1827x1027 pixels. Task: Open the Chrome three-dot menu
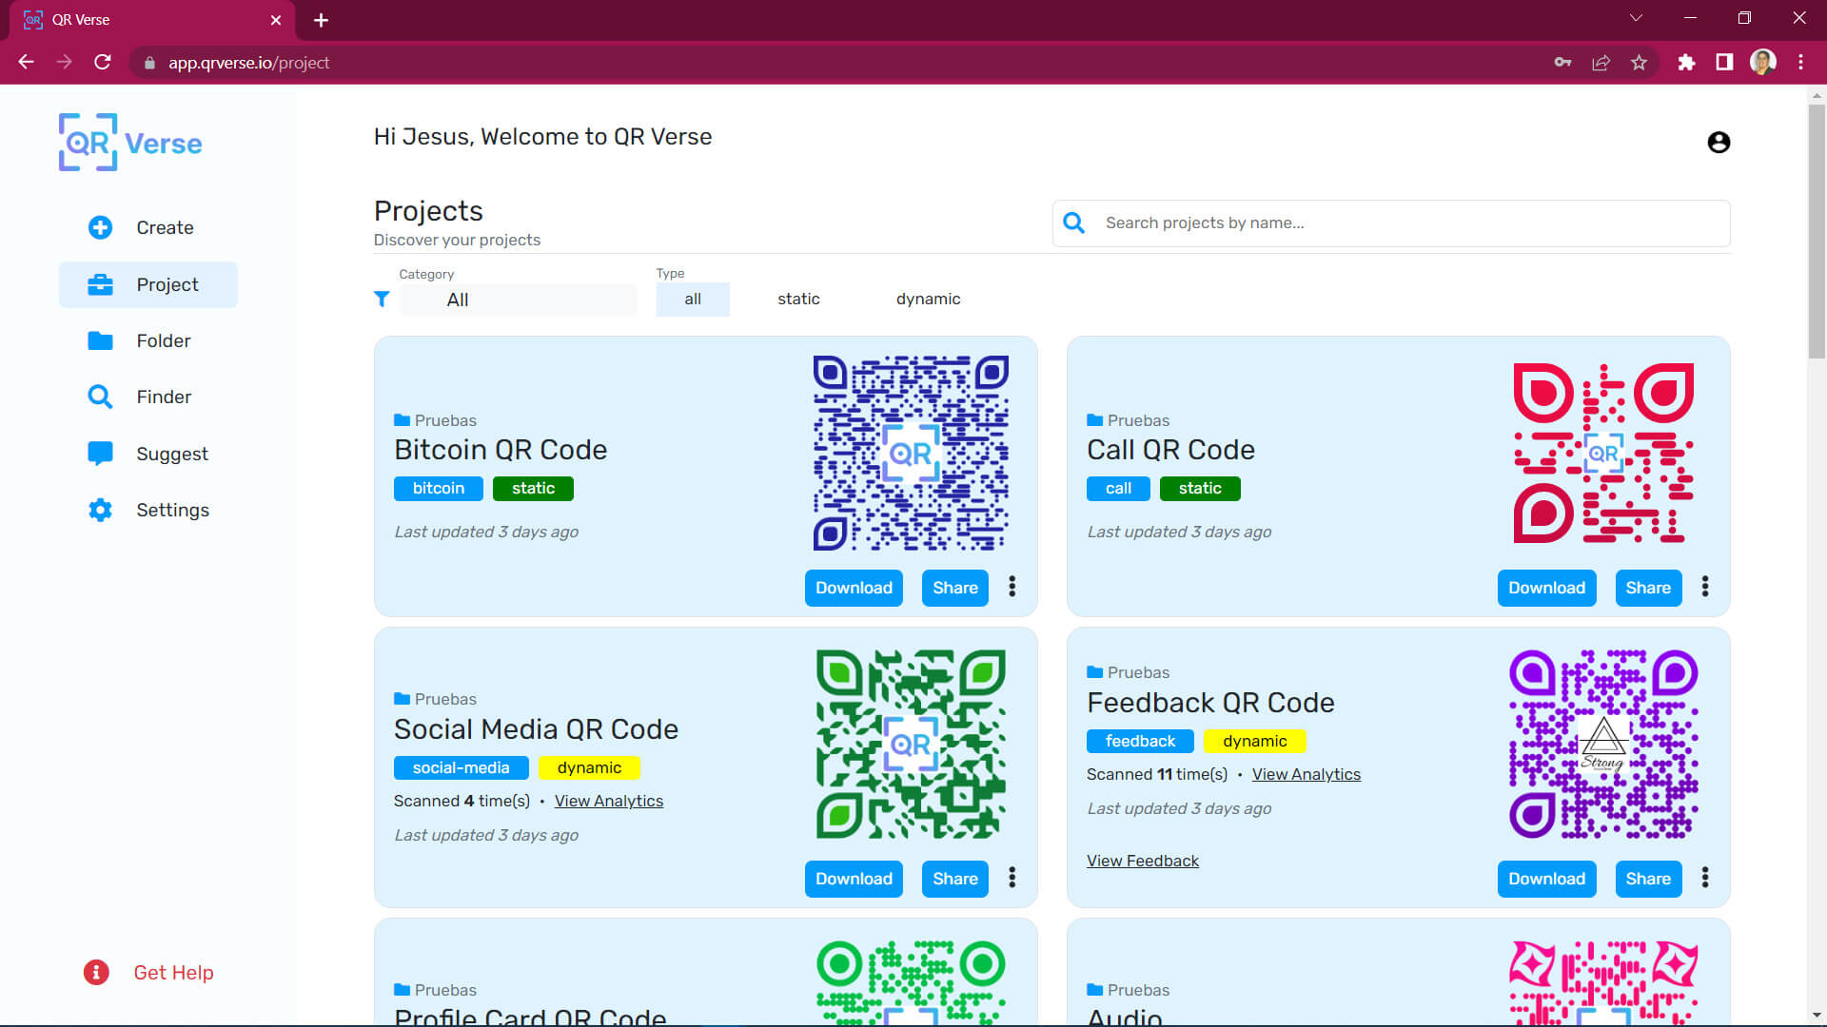pos(1800,63)
